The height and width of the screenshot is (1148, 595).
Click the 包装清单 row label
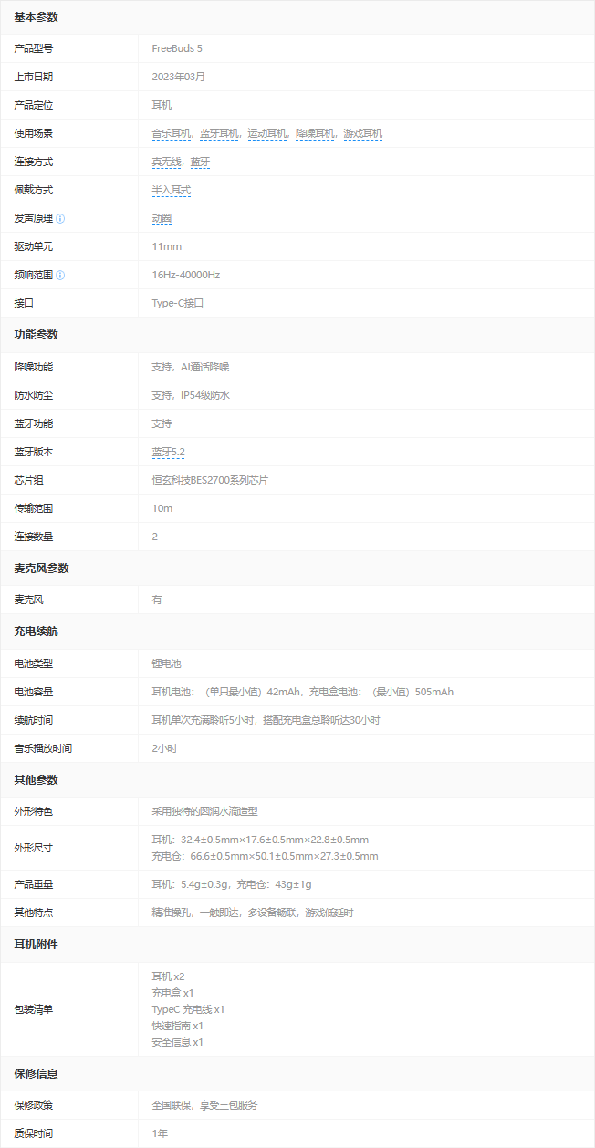tap(34, 1009)
